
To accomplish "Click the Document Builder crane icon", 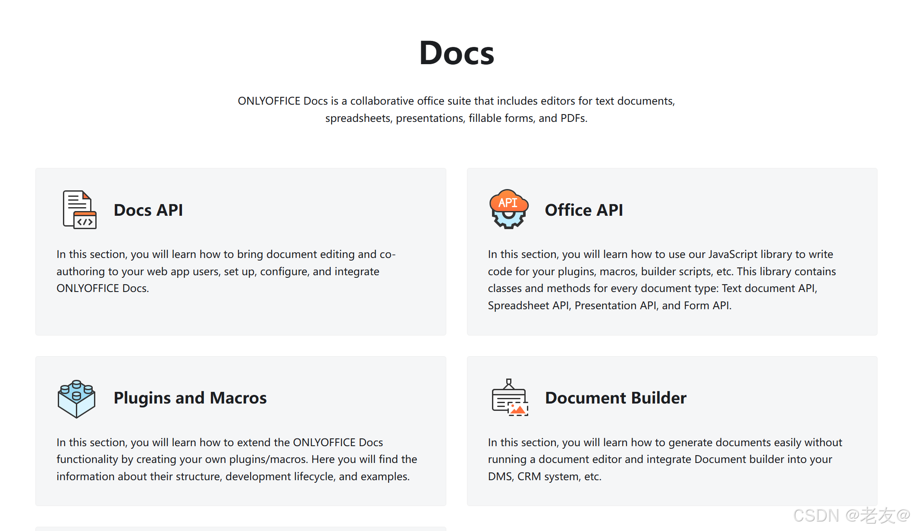I will click(x=510, y=397).
